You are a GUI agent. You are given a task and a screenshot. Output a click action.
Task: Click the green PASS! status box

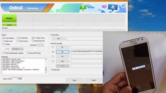point(9,18)
